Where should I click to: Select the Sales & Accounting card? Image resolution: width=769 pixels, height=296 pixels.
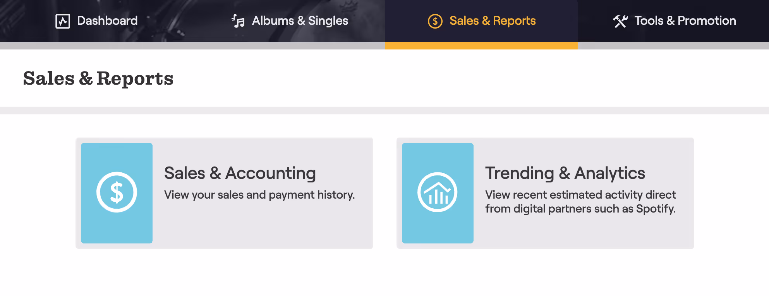point(224,193)
